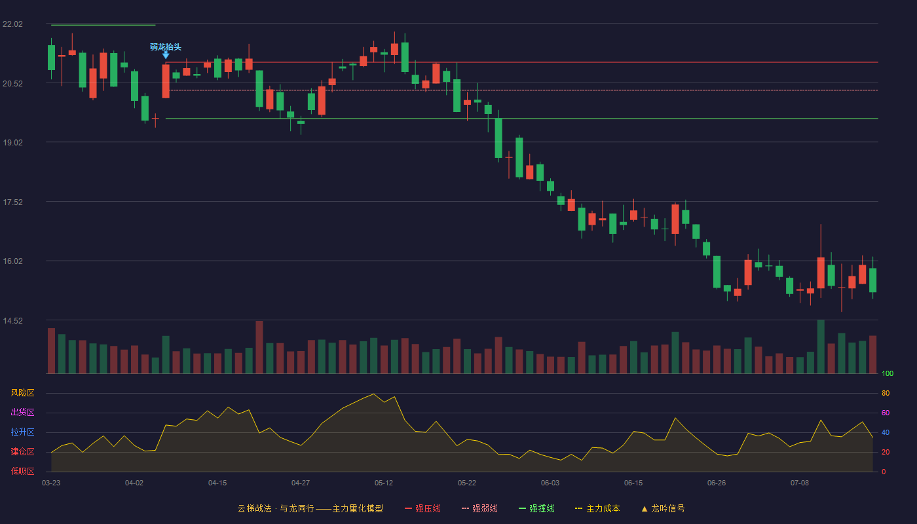Click the 04-27 date label

pos(301,483)
